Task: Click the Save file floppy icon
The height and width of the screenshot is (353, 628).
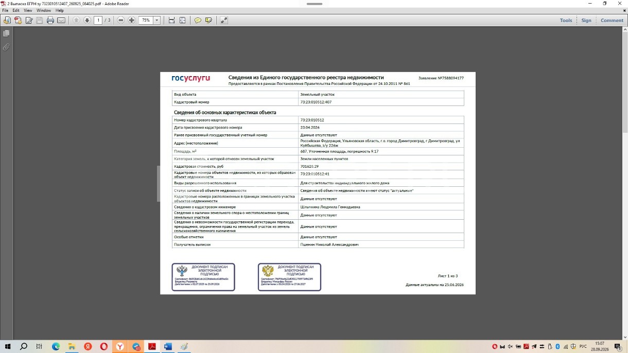Action: tap(40, 20)
